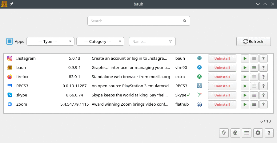Click the skype app icon in the list

10,95
